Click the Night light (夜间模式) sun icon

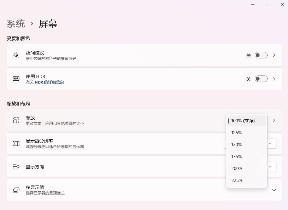16,55
